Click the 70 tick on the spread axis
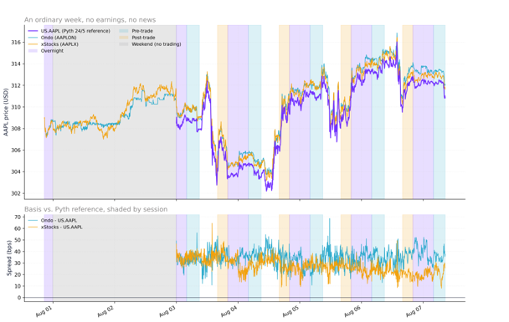This screenshot has height=322, width=509. (18, 217)
